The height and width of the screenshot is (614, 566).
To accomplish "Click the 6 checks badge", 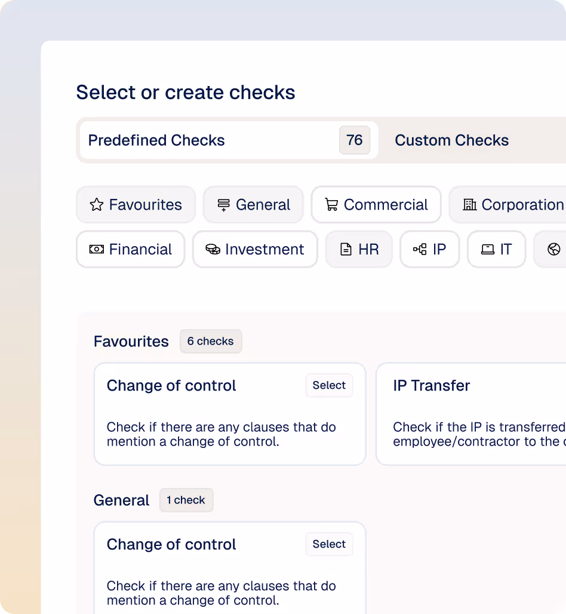I will coord(210,342).
